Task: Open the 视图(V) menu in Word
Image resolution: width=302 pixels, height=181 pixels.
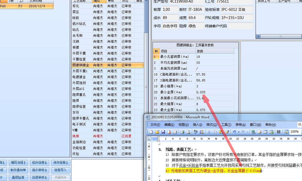Action: pyautogui.click(x=183, y=125)
